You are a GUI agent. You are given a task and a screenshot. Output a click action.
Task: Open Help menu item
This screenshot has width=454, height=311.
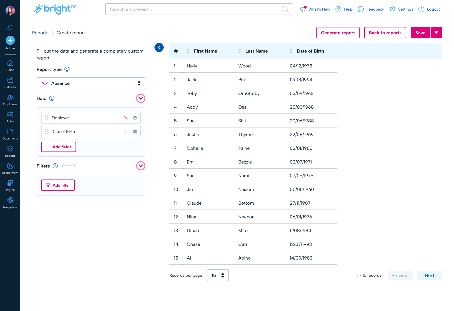pos(344,9)
